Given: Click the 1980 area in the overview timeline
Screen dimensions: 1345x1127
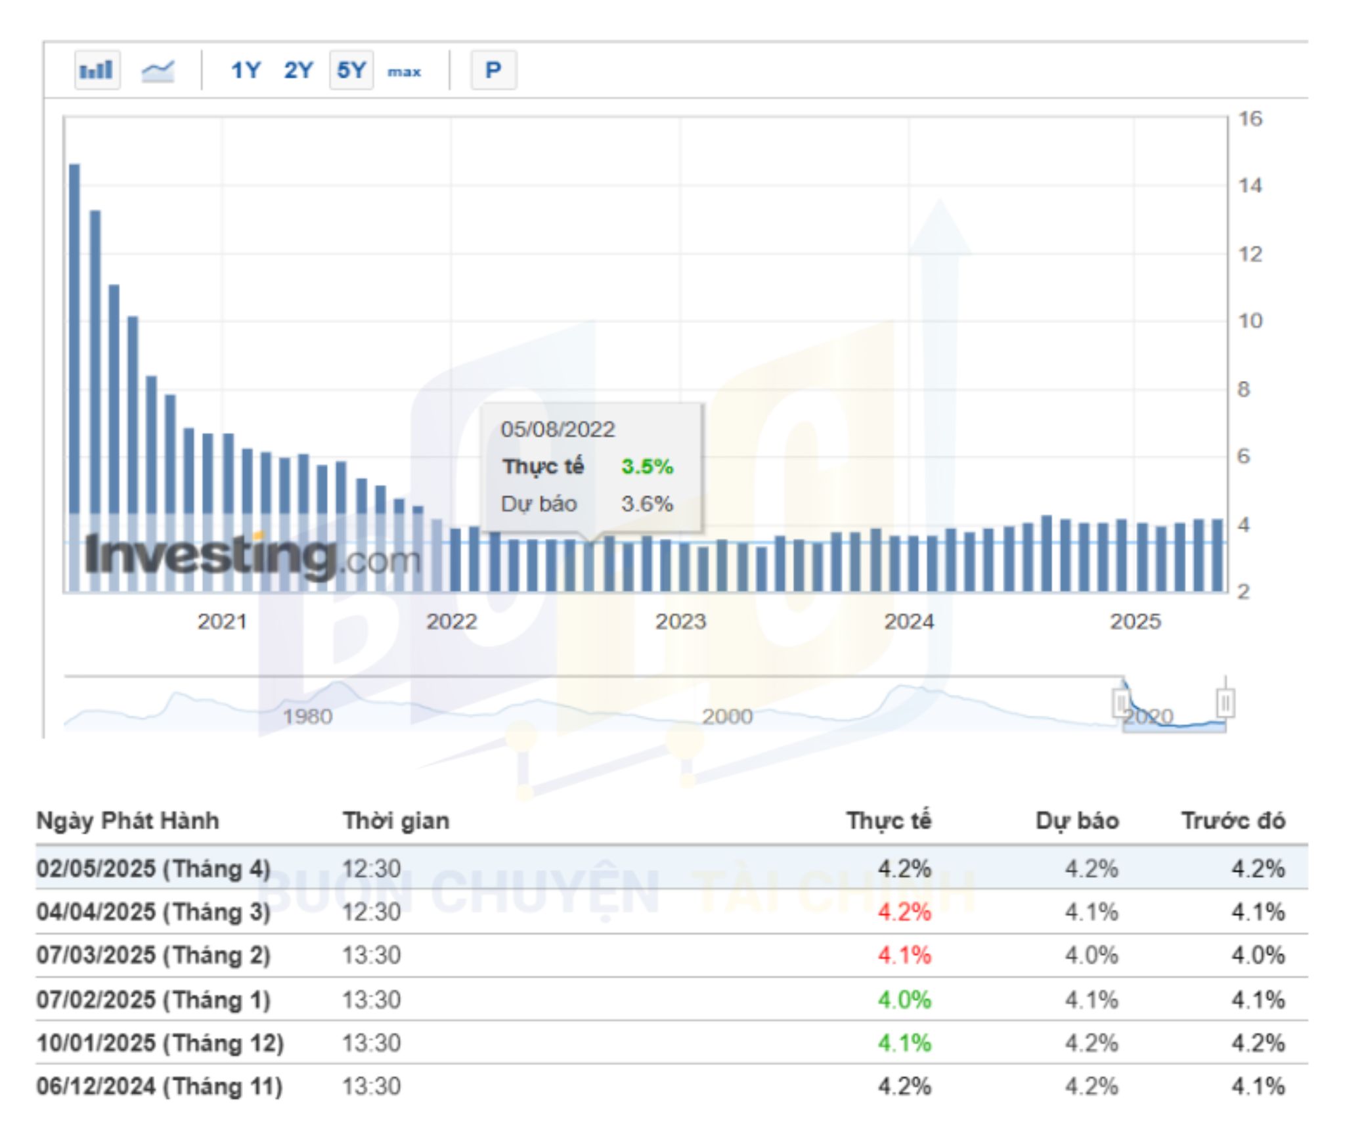Looking at the screenshot, I should pyautogui.click(x=307, y=715).
